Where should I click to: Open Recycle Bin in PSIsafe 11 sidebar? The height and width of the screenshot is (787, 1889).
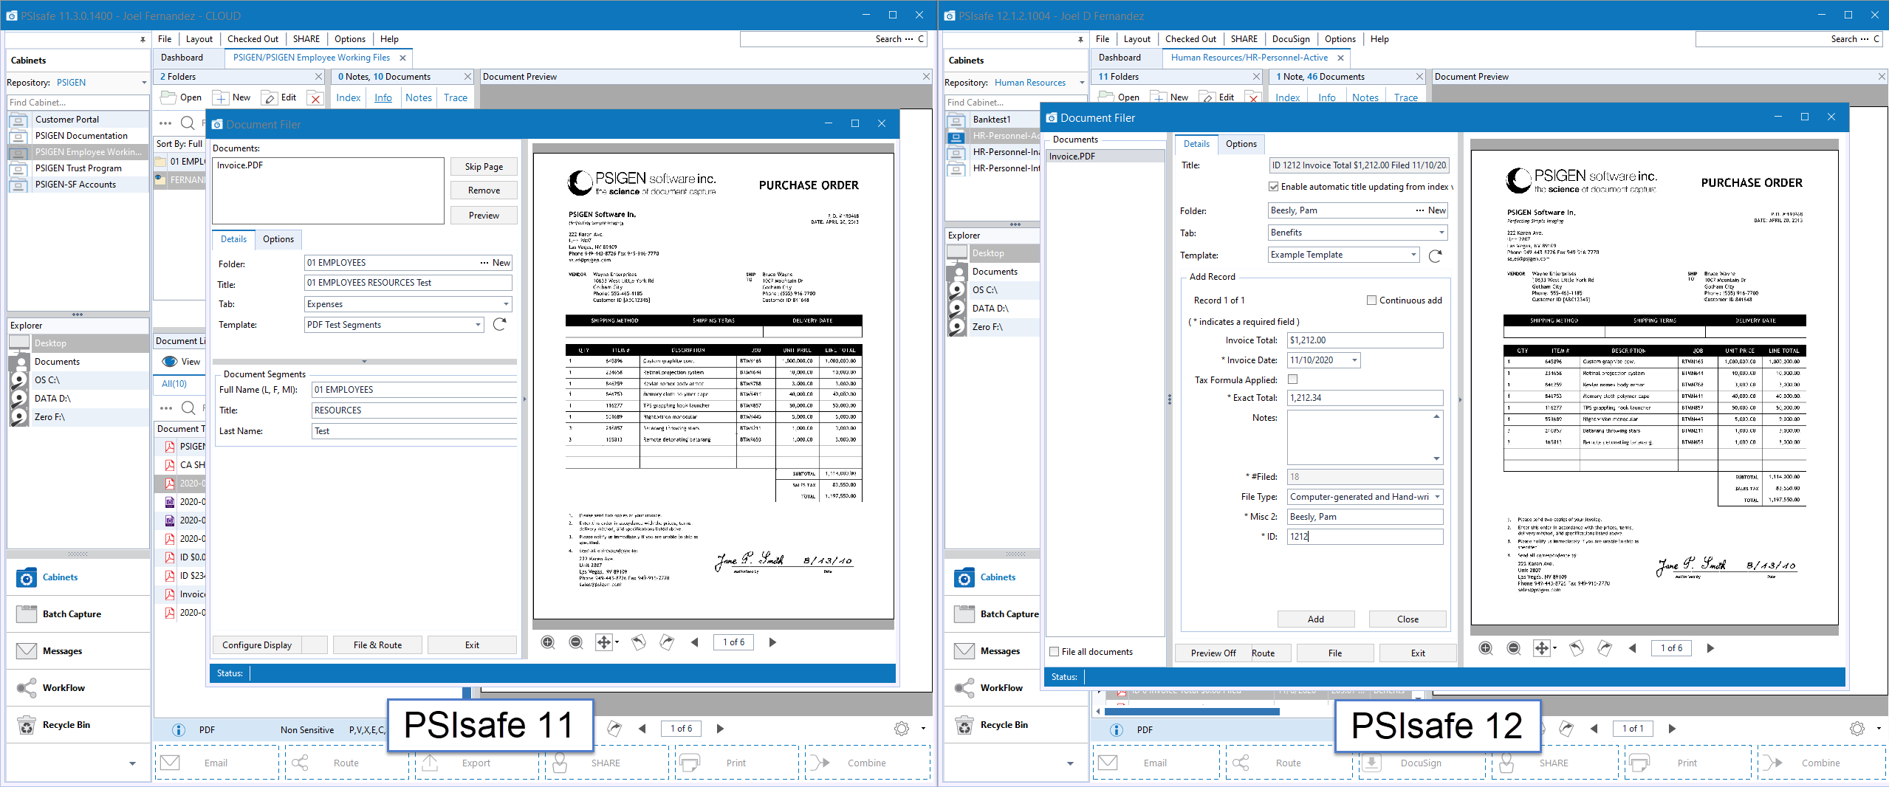click(66, 725)
